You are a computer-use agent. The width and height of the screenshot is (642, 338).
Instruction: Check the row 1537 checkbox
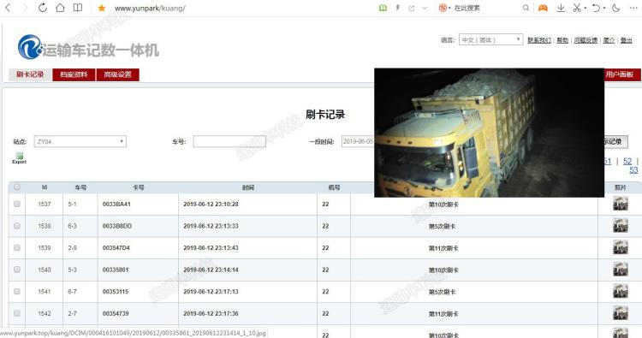[x=17, y=204]
